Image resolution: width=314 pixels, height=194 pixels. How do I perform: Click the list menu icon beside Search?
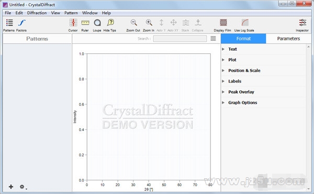click(214, 38)
